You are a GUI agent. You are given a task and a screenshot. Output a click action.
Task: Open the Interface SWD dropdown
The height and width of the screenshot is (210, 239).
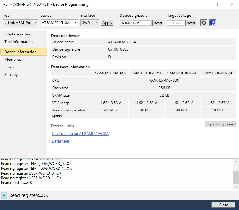(x=90, y=23)
